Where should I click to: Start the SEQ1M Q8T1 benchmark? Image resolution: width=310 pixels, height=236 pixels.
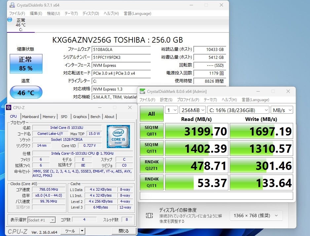[151, 131]
